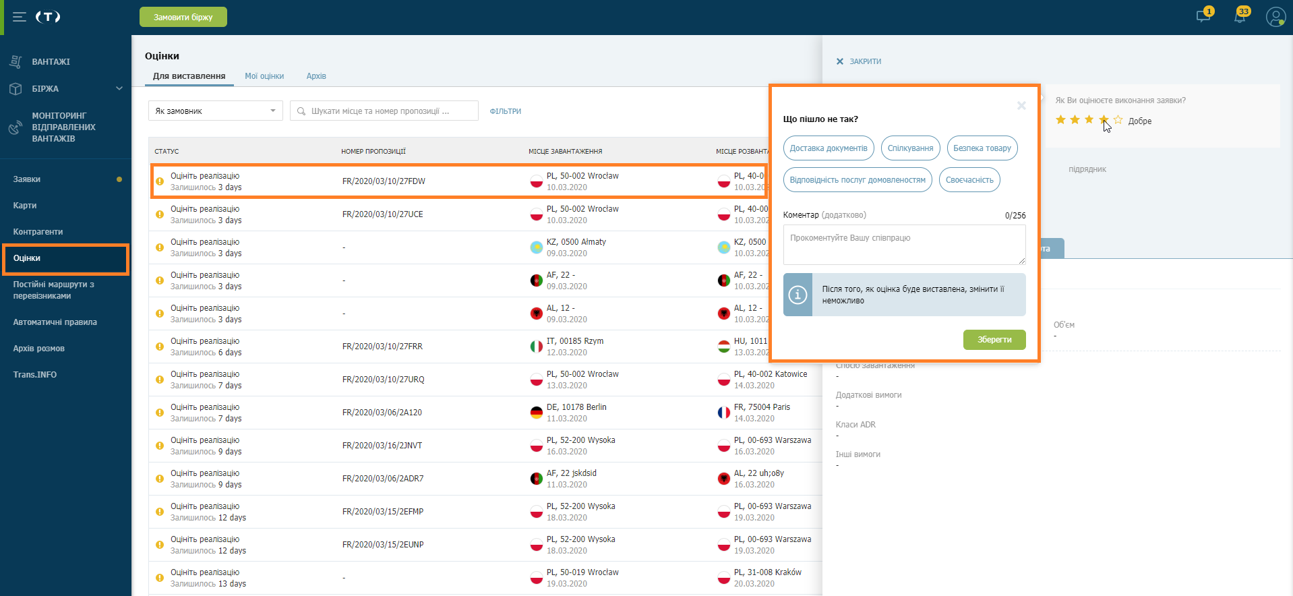
Task: Click warning icon for FR/2020/03/10/27FDW row
Action: (x=160, y=181)
